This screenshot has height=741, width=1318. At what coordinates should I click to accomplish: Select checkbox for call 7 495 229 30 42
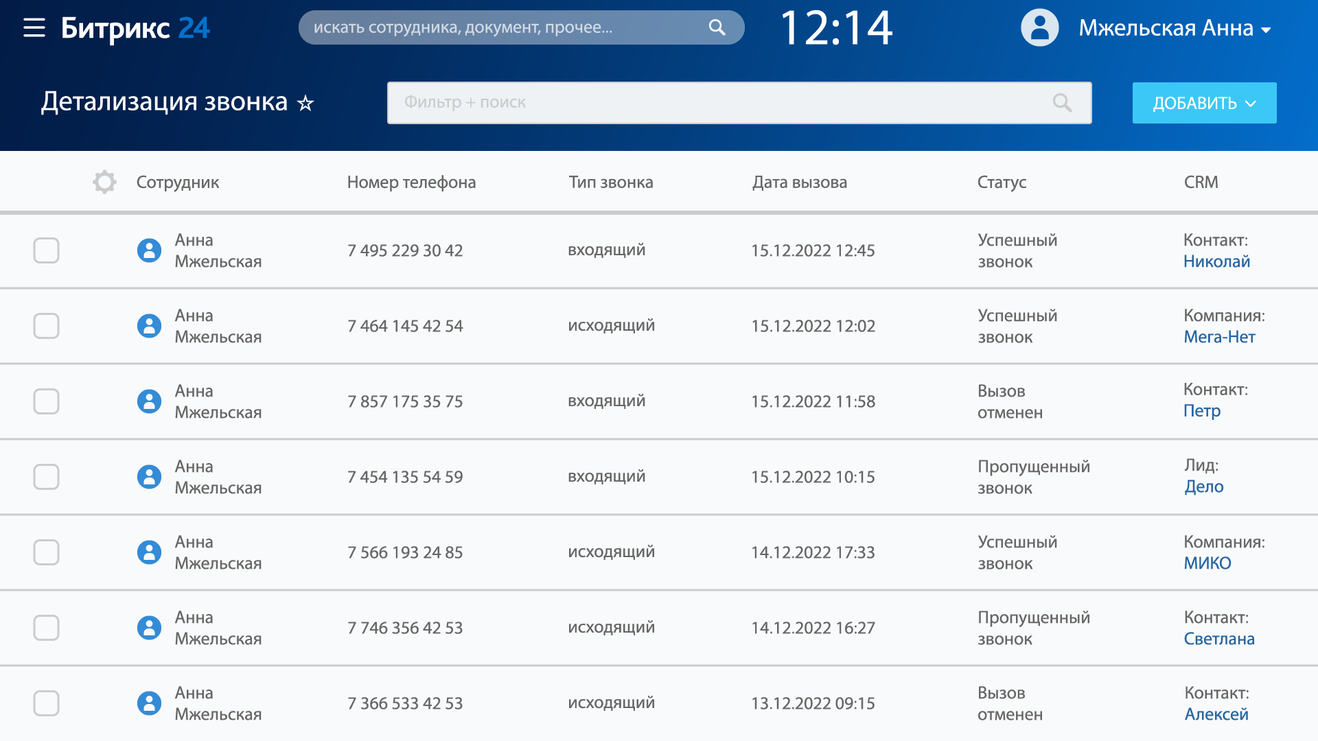coord(46,250)
